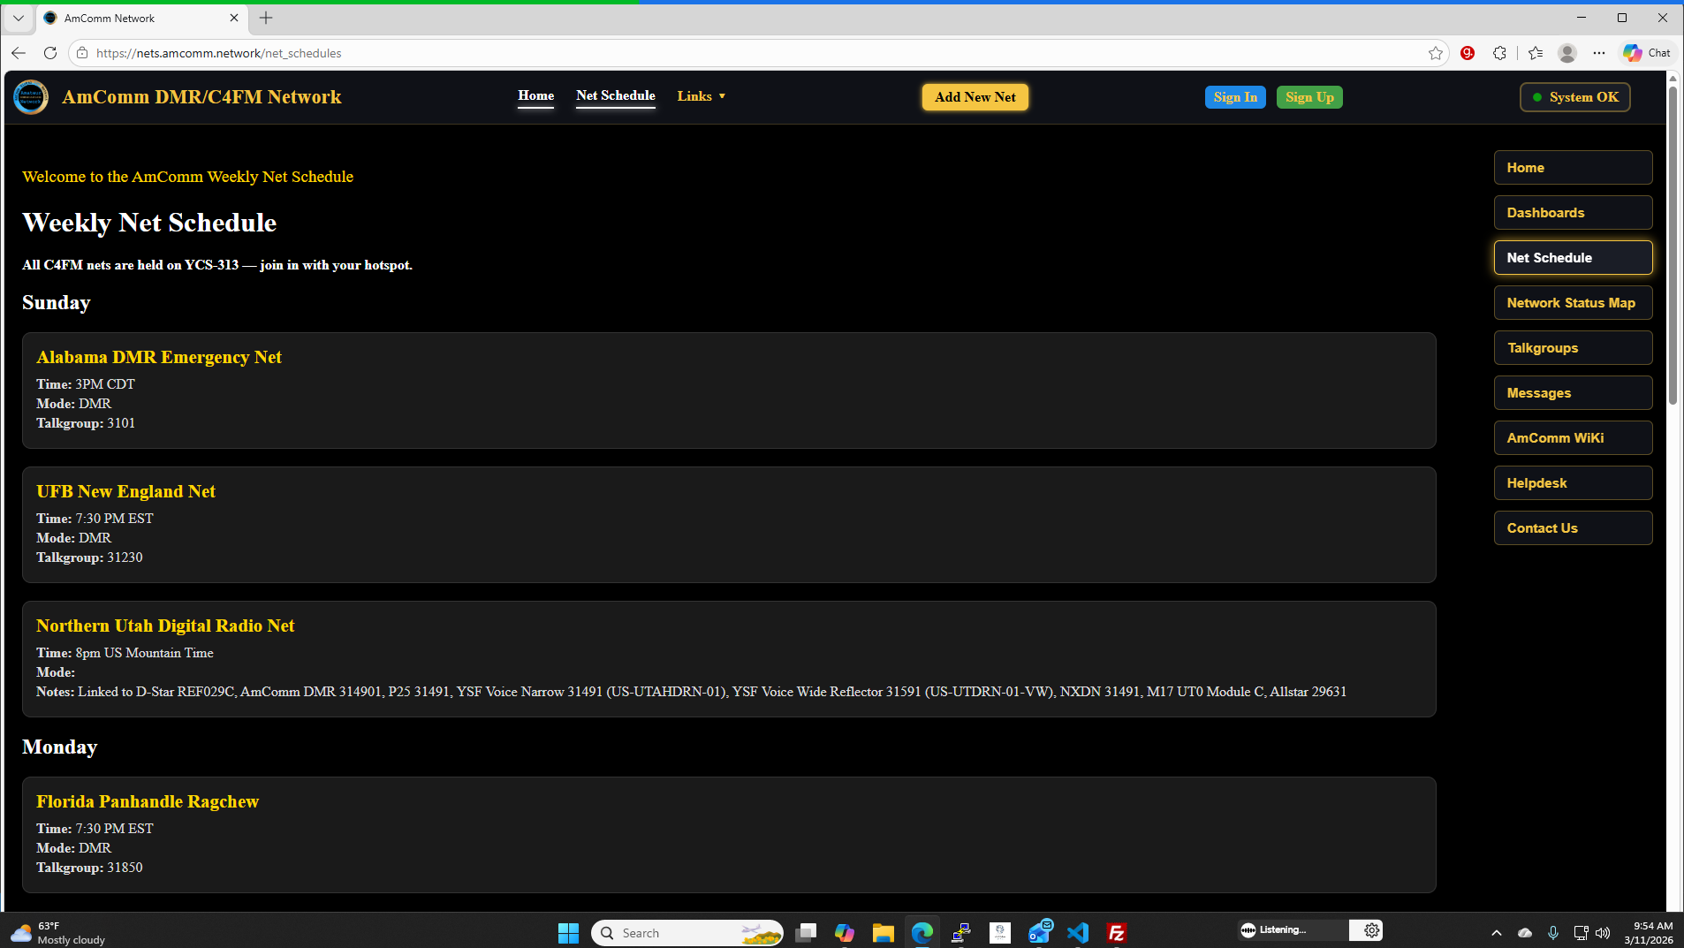1684x948 pixels.
Task: Open the browser profile avatar icon
Action: pos(1567,53)
